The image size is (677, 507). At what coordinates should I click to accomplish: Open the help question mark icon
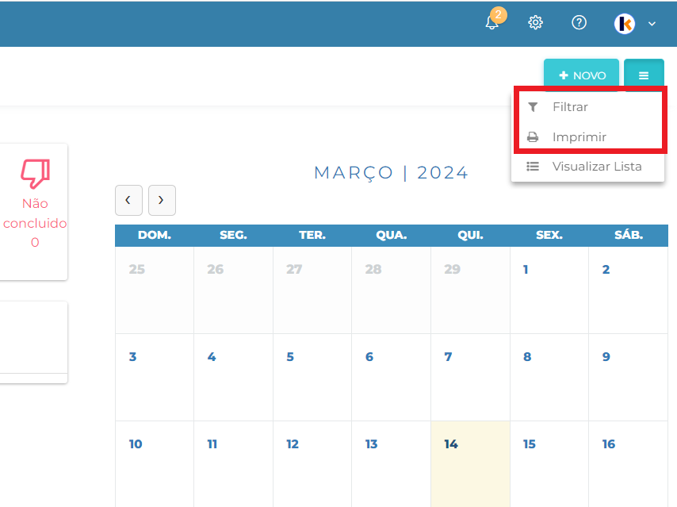point(579,22)
